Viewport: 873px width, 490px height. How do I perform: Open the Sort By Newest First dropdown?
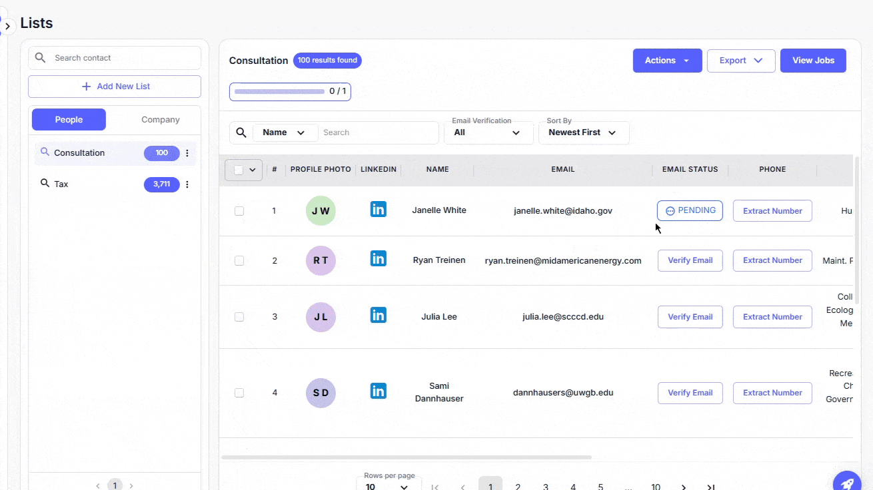583,132
